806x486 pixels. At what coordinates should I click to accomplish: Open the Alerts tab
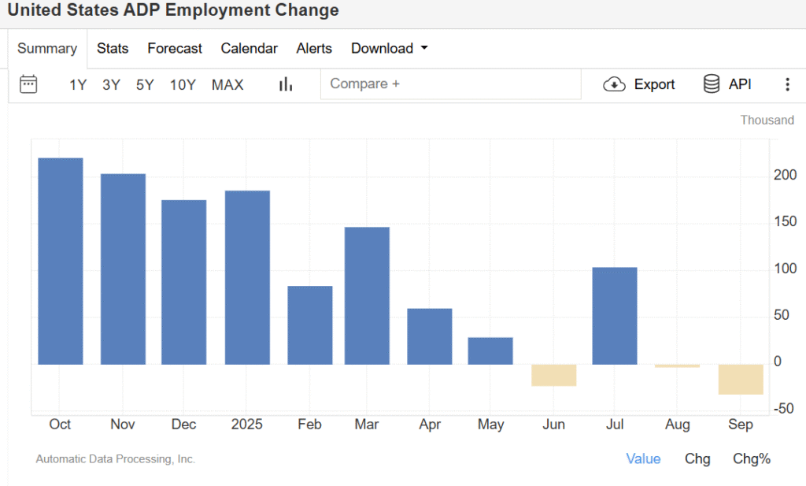314,48
